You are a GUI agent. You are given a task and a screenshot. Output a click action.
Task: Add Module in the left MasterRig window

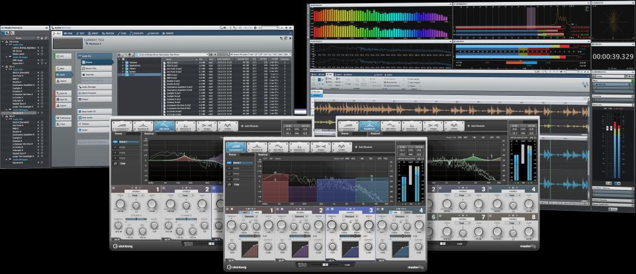pos(250,126)
